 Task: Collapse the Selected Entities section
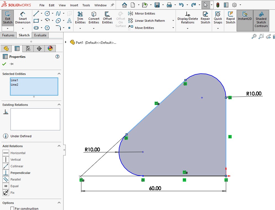(x=59, y=74)
